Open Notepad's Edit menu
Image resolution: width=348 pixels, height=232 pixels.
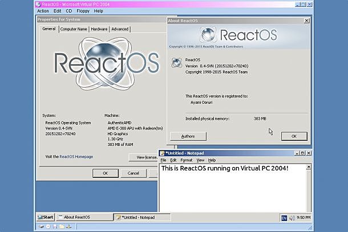pyautogui.click(x=173, y=160)
